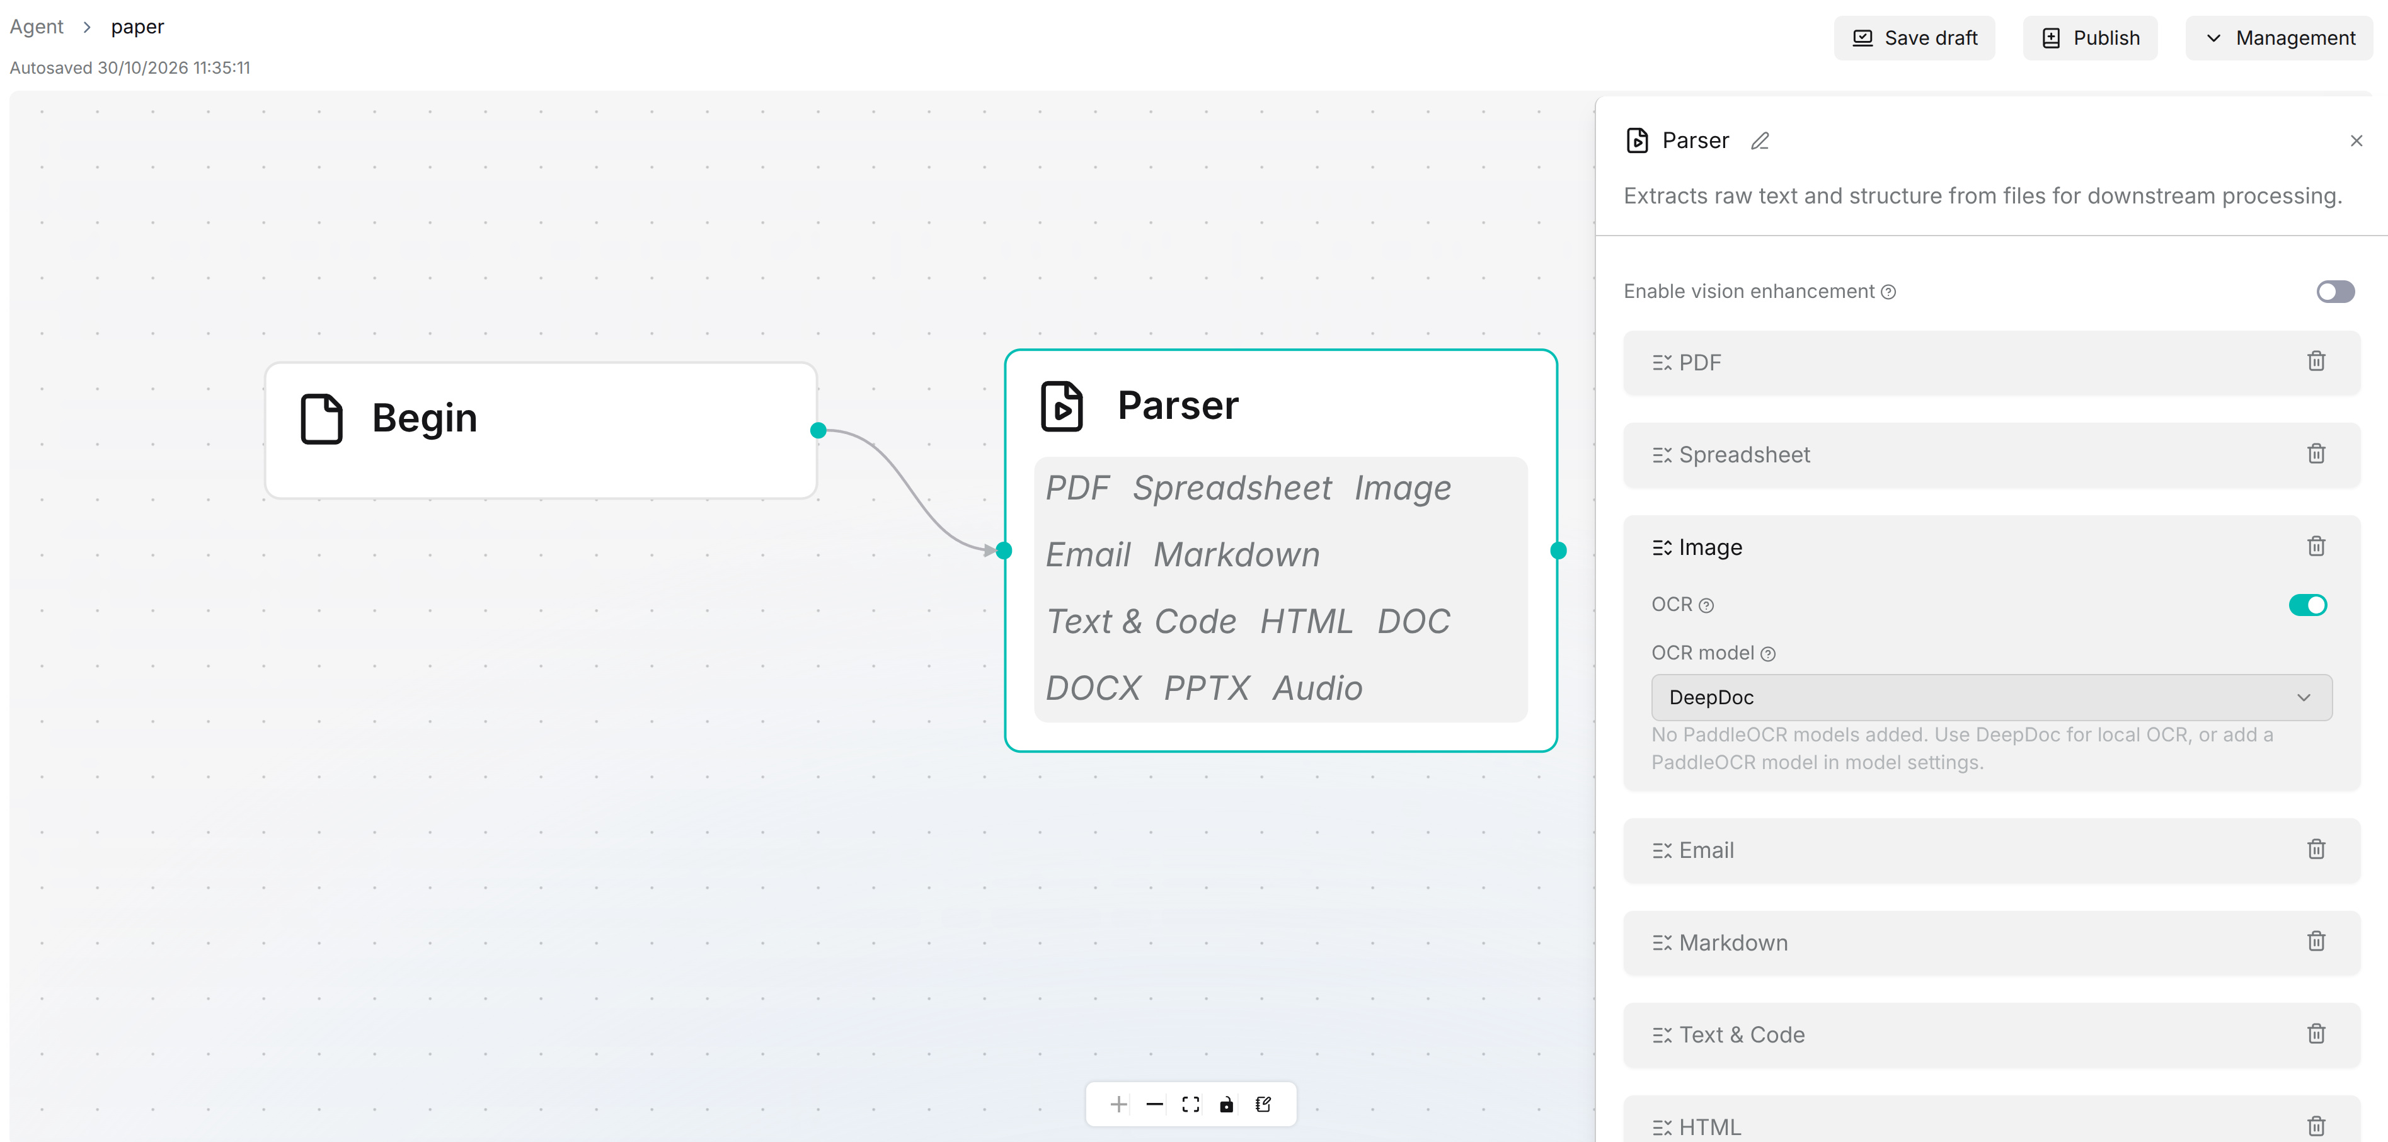The height and width of the screenshot is (1142, 2388).
Task: Edit the Parser name with pencil icon
Action: point(1759,141)
